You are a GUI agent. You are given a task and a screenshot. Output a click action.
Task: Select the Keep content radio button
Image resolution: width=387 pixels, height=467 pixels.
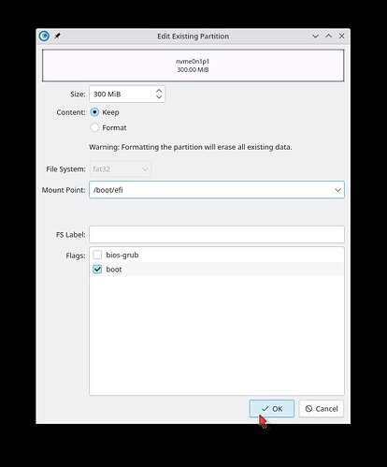[x=94, y=112]
